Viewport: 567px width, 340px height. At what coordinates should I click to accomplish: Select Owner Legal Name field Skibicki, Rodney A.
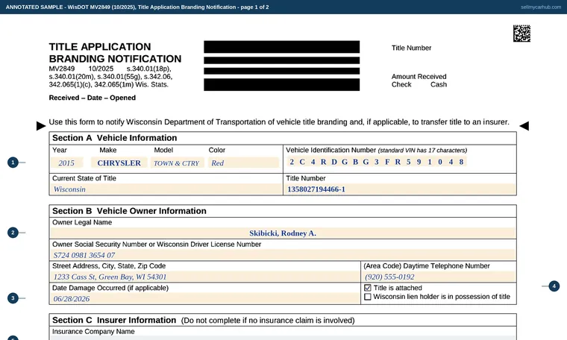click(283, 233)
